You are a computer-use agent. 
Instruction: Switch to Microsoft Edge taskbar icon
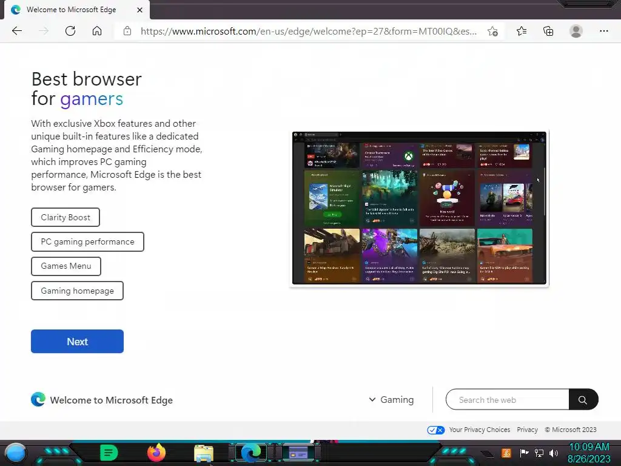[x=251, y=453]
